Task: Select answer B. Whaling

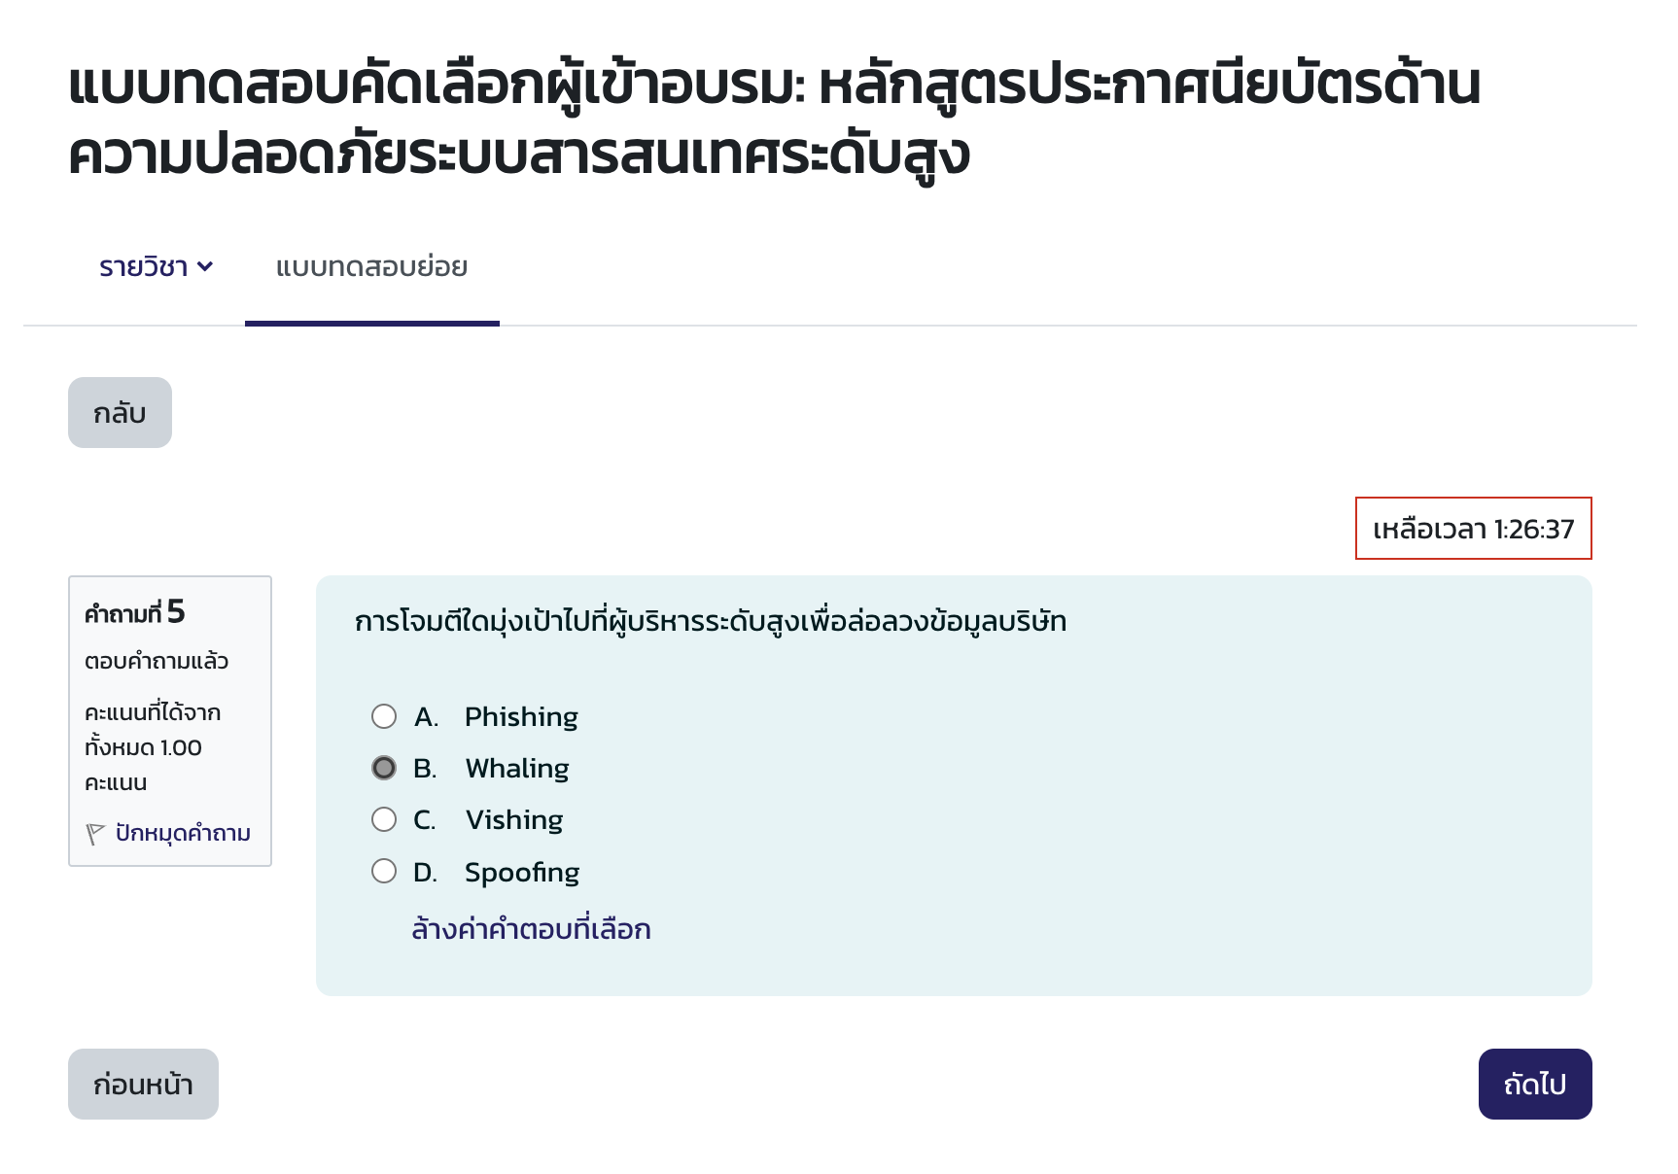Action: (x=383, y=768)
